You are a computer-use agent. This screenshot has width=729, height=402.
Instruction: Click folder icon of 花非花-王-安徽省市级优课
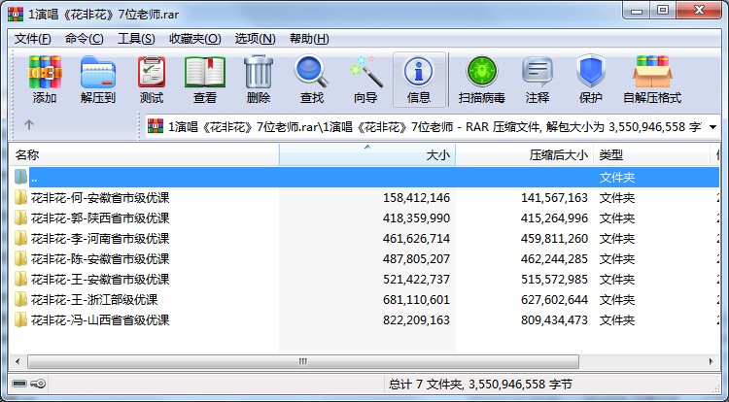20,280
